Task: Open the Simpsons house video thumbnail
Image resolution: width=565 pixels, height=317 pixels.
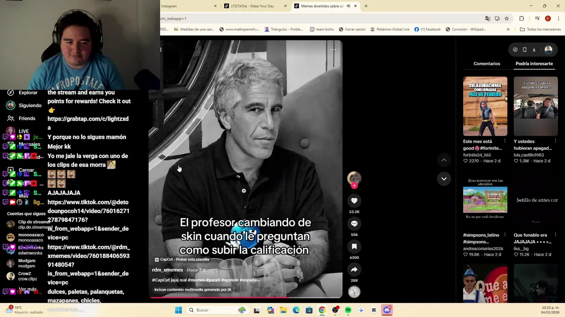Action: point(485,200)
